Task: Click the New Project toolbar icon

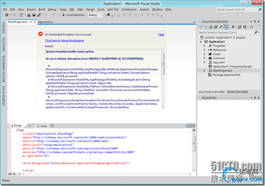Action: click(x=21, y=15)
